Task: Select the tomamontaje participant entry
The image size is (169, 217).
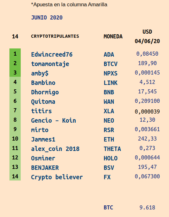Action: point(50,64)
